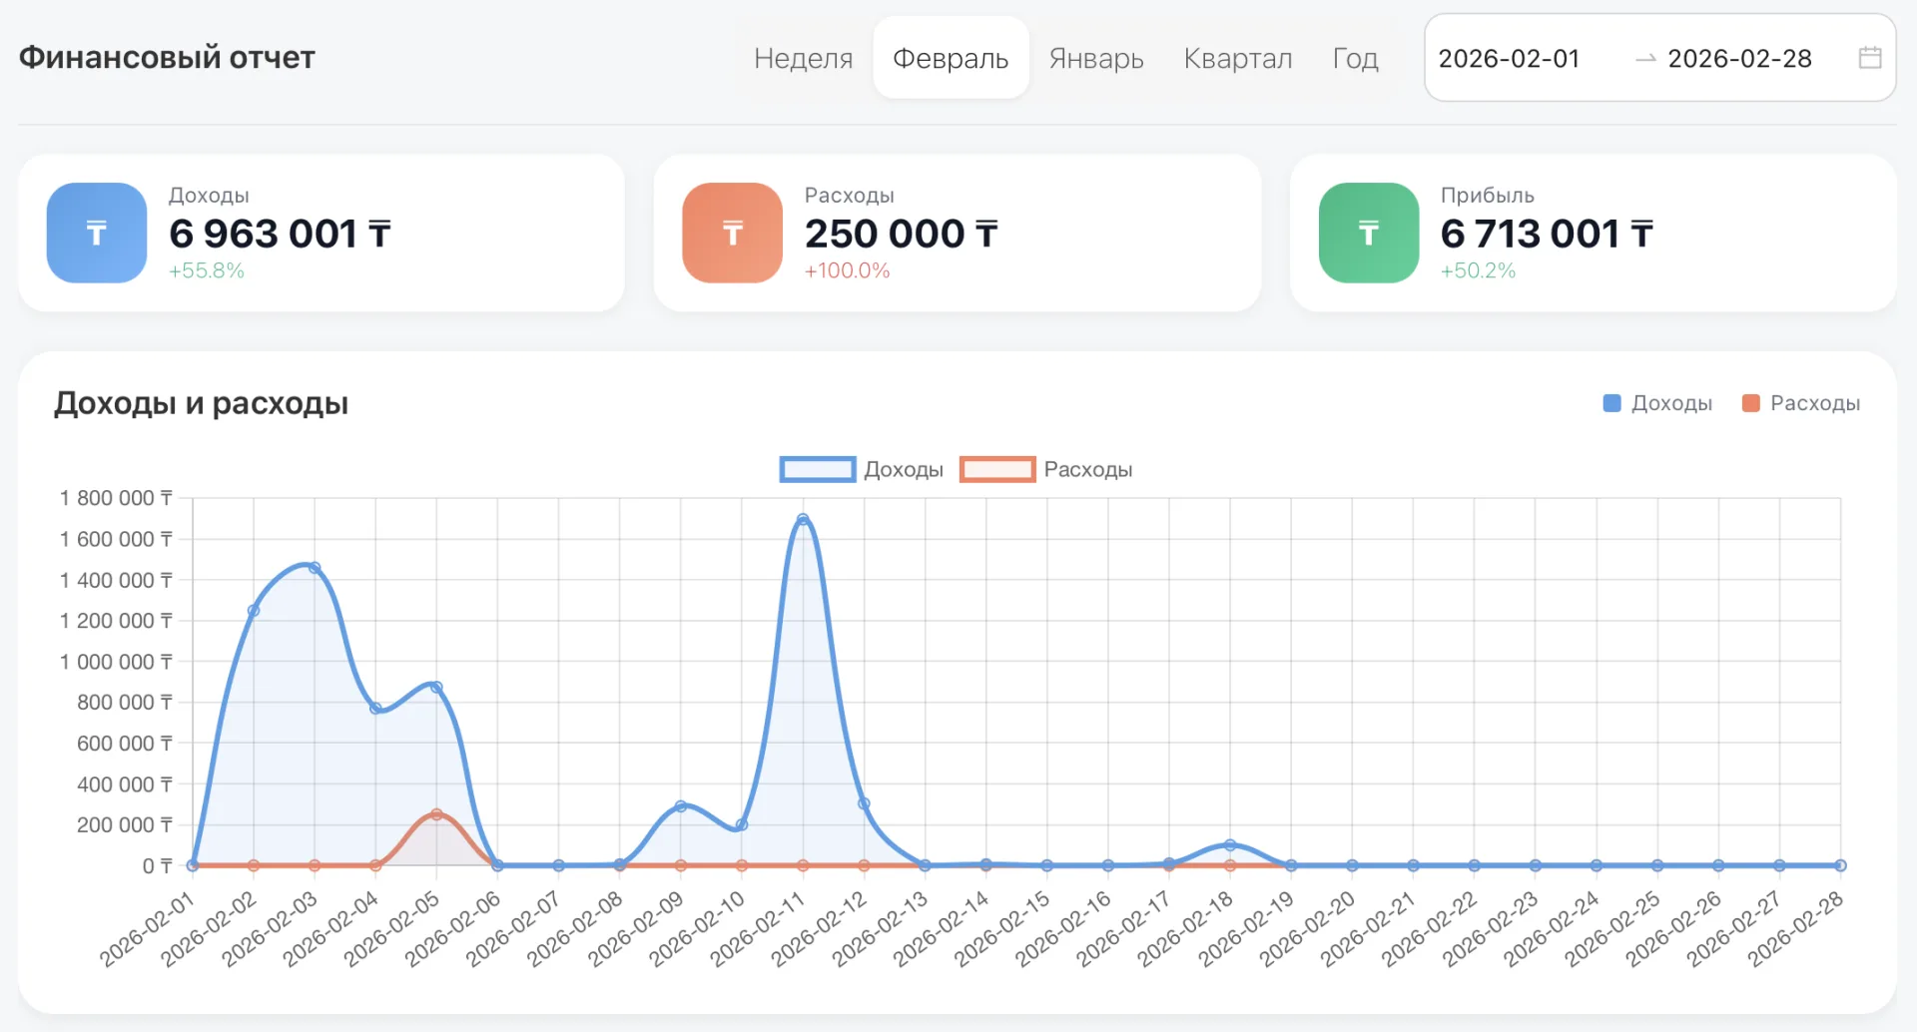1917x1032 pixels.
Task: Click the orange Расходы tenge icon
Action: tap(733, 233)
